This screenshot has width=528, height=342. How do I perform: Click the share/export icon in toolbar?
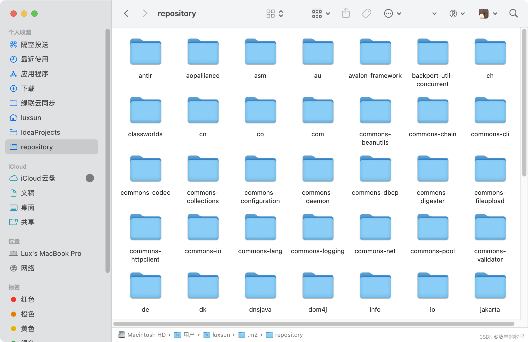click(345, 14)
